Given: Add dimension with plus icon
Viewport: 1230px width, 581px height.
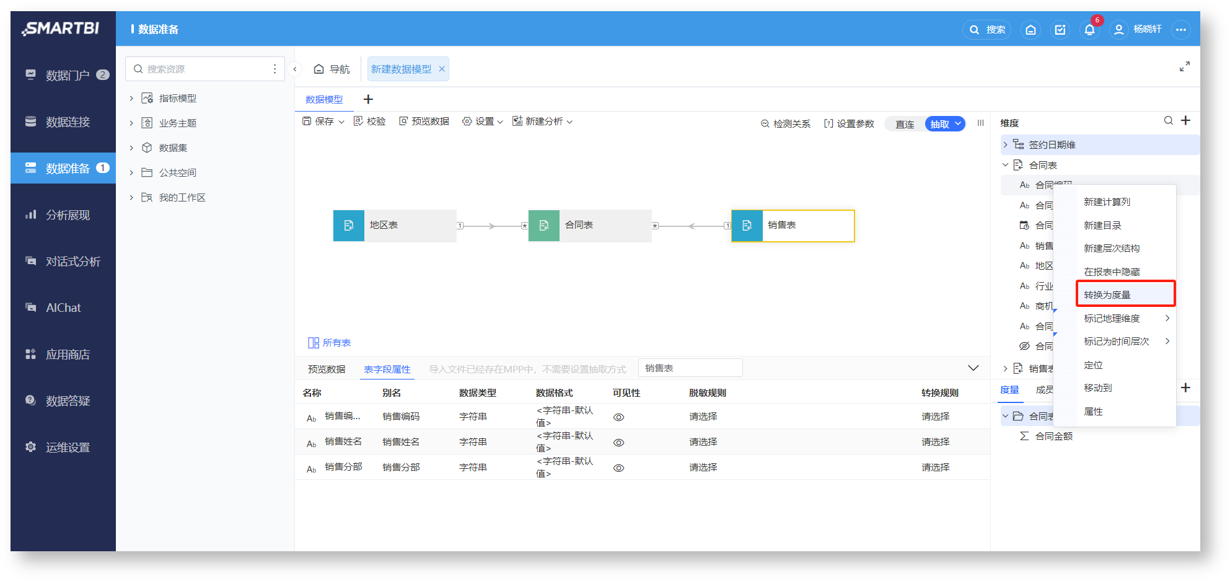Looking at the screenshot, I should 1185,121.
